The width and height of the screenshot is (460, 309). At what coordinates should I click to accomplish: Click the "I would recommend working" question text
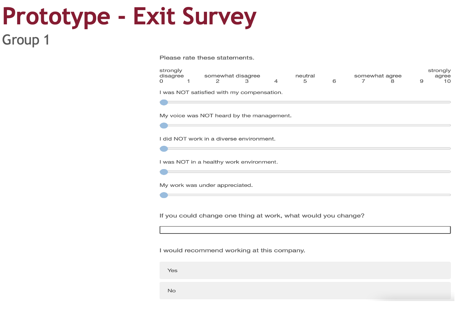pyautogui.click(x=232, y=251)
